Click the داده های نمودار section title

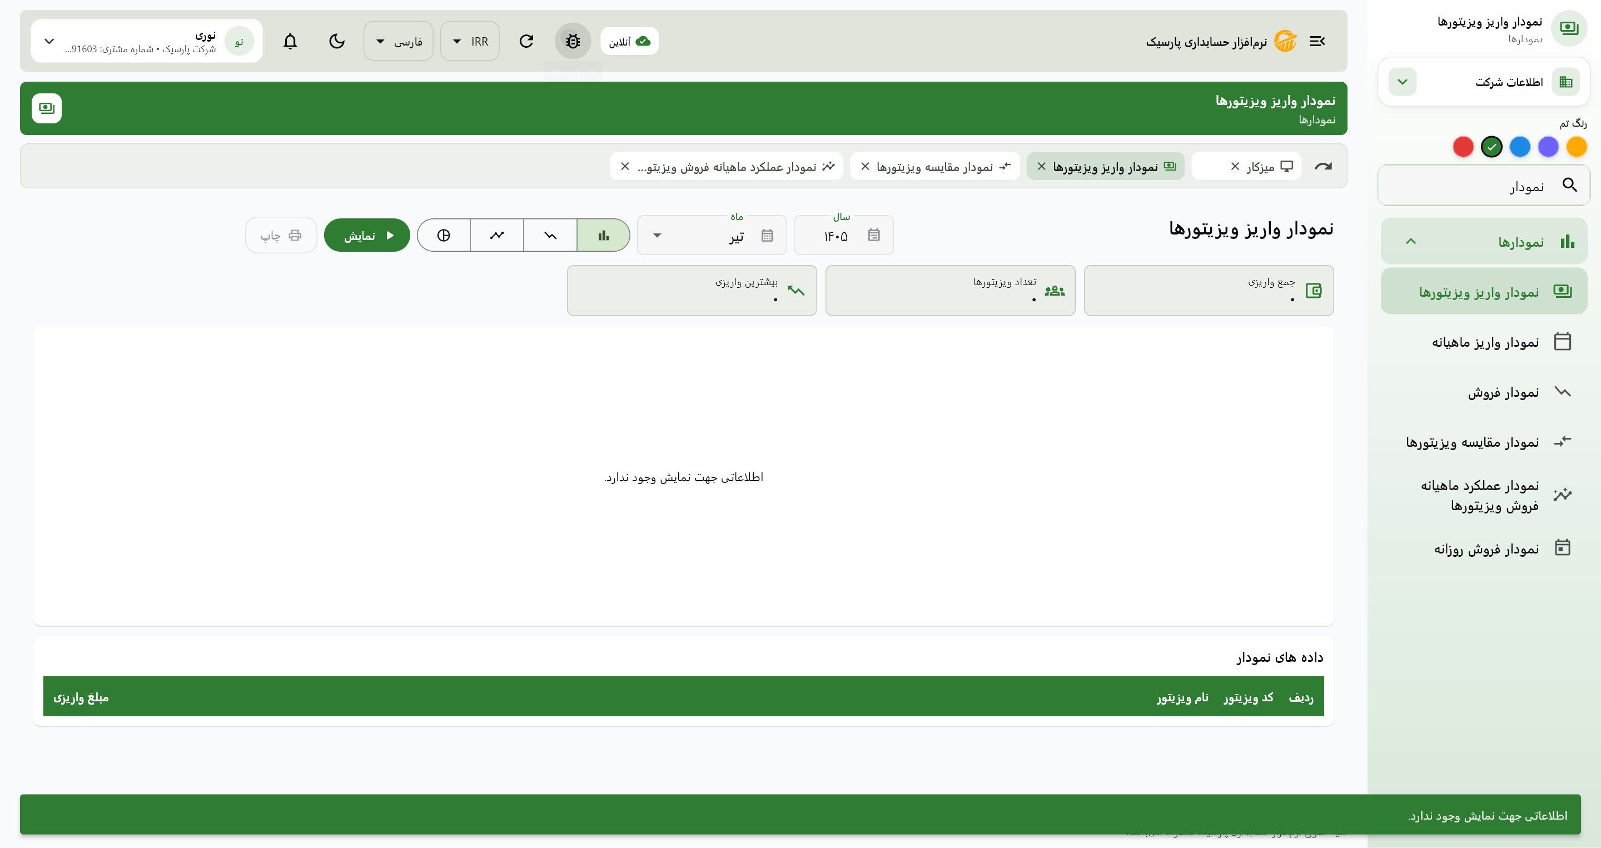pos(1280,657)
